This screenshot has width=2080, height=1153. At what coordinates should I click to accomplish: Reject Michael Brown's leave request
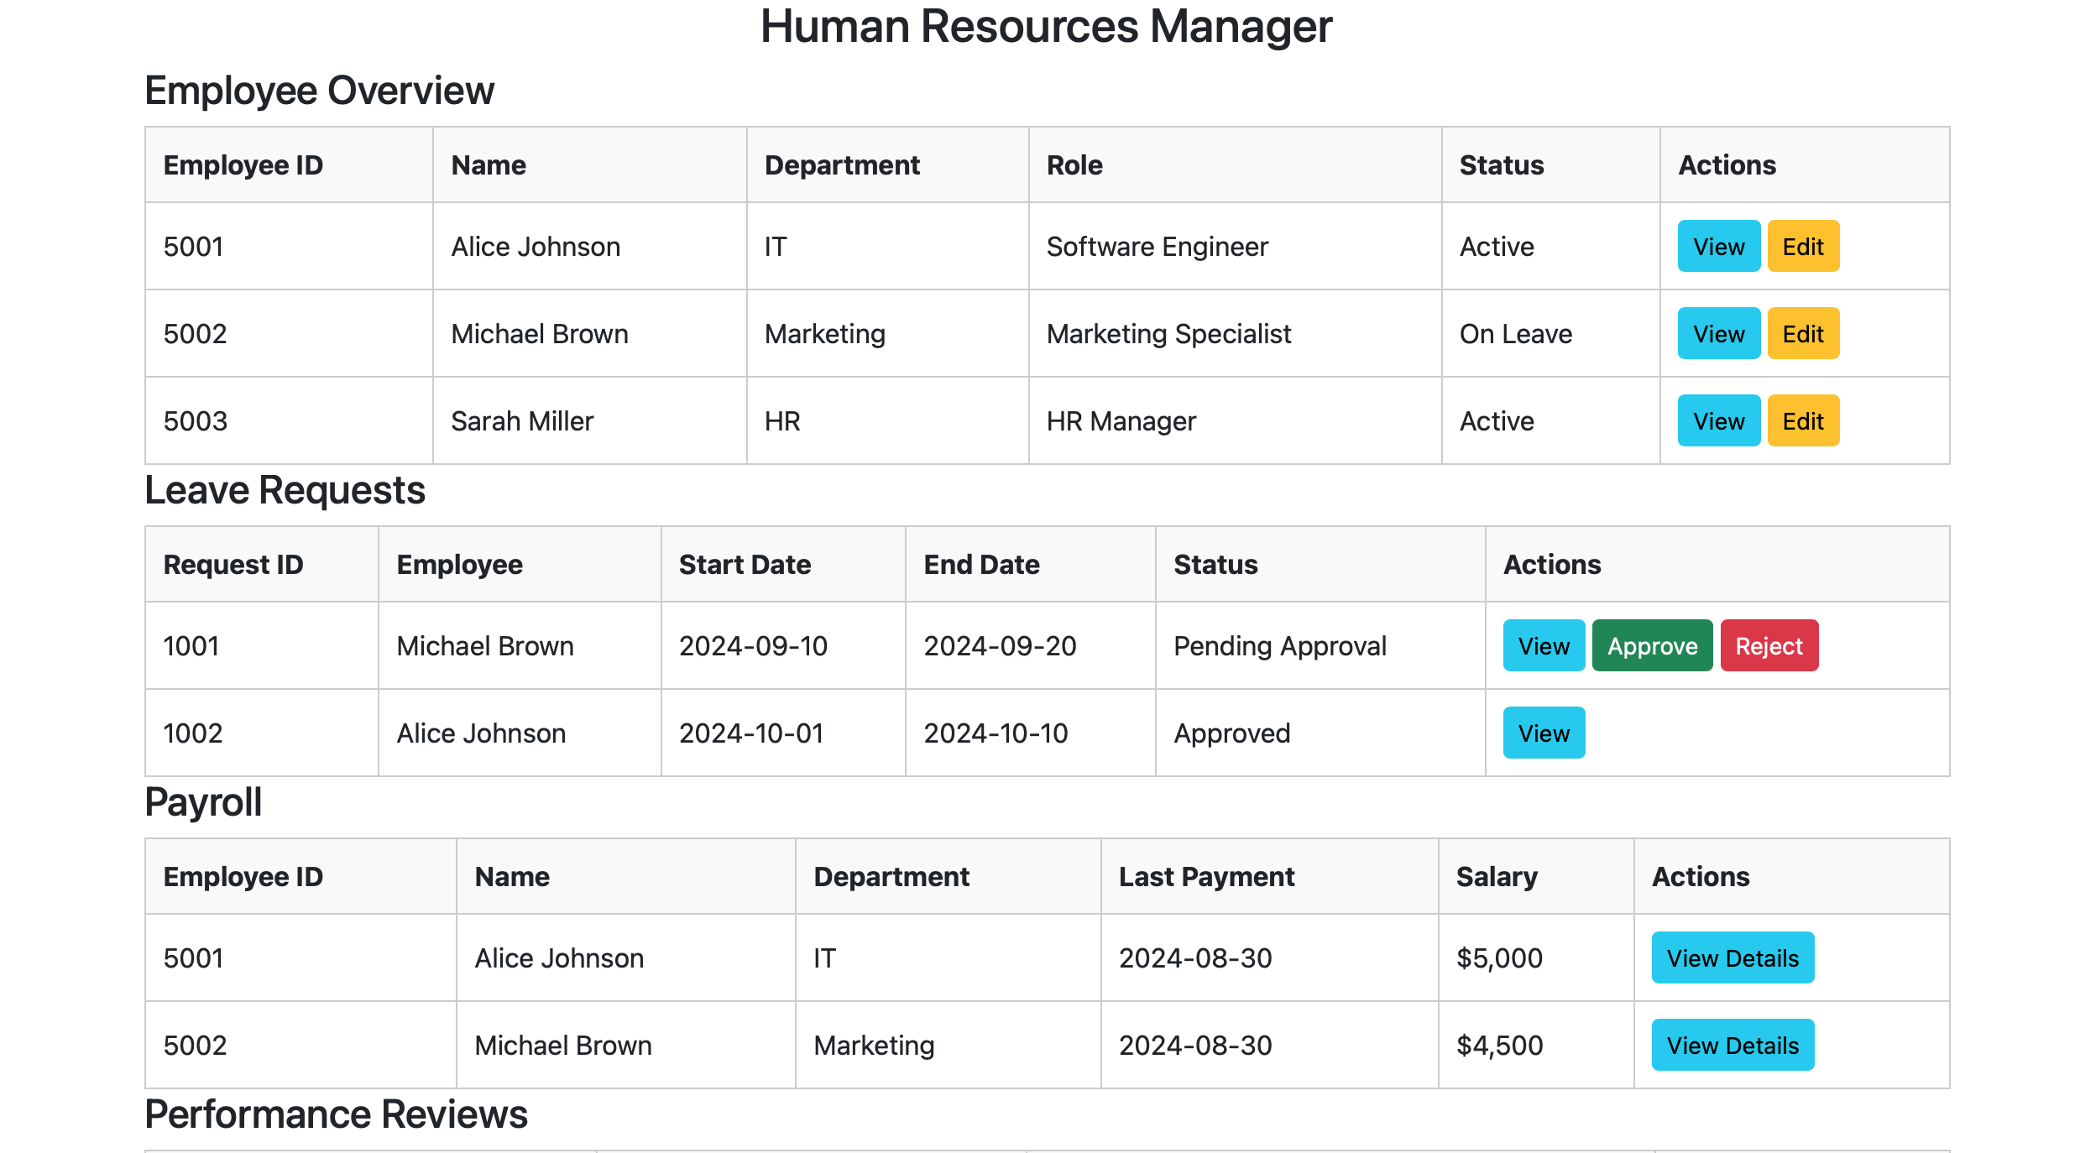(x=1769, y=646)
